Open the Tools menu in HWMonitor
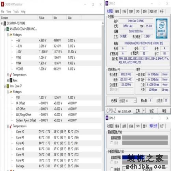Image resolution: width=171 pixels, height=171 pixels. point(16,11)
